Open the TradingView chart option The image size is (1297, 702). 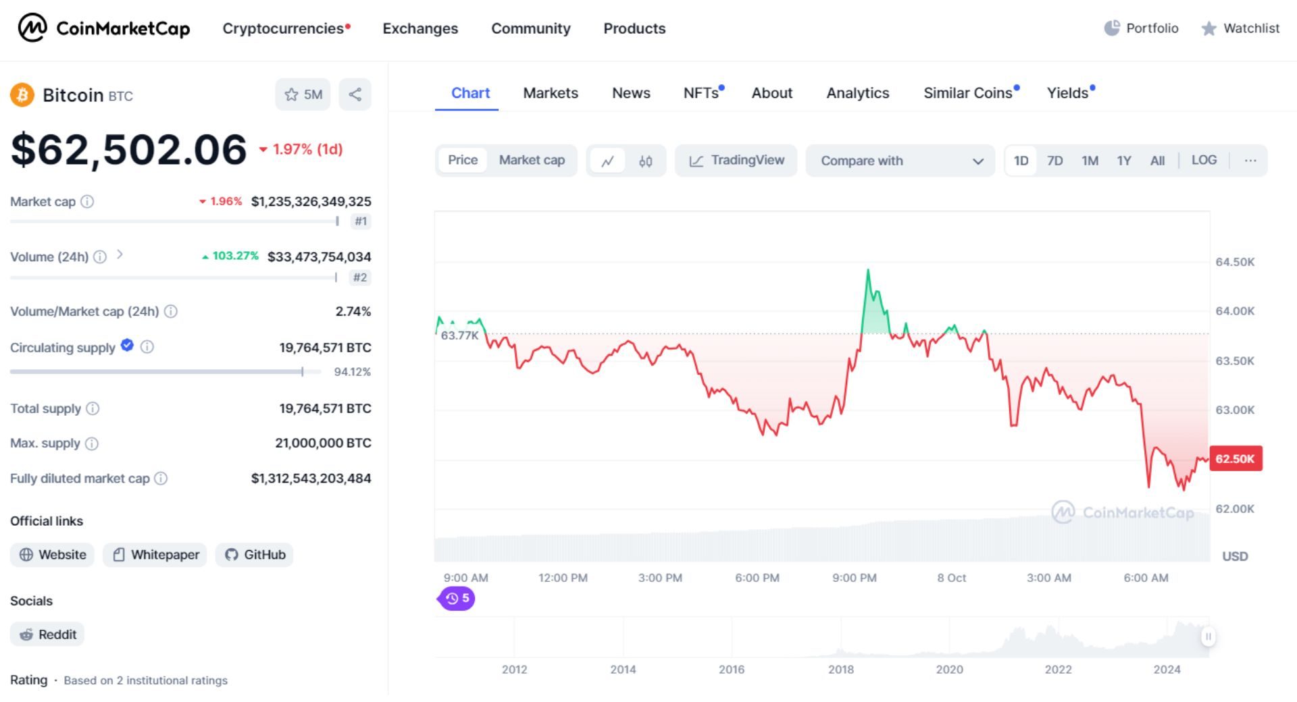736,161
